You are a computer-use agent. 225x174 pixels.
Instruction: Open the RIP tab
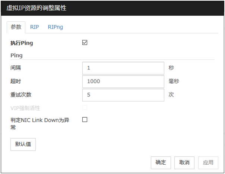click(x=35, y=27)
